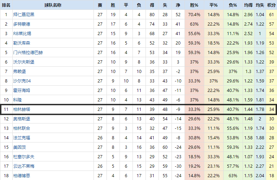Screen dimensions: 277x180
Task: Sort by 积分 column header
Action: [x=271, y=5]
